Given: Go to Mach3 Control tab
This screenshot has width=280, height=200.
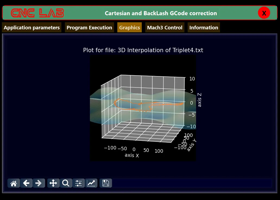Looking at the screenshot, I should click(x=165, y=27).
